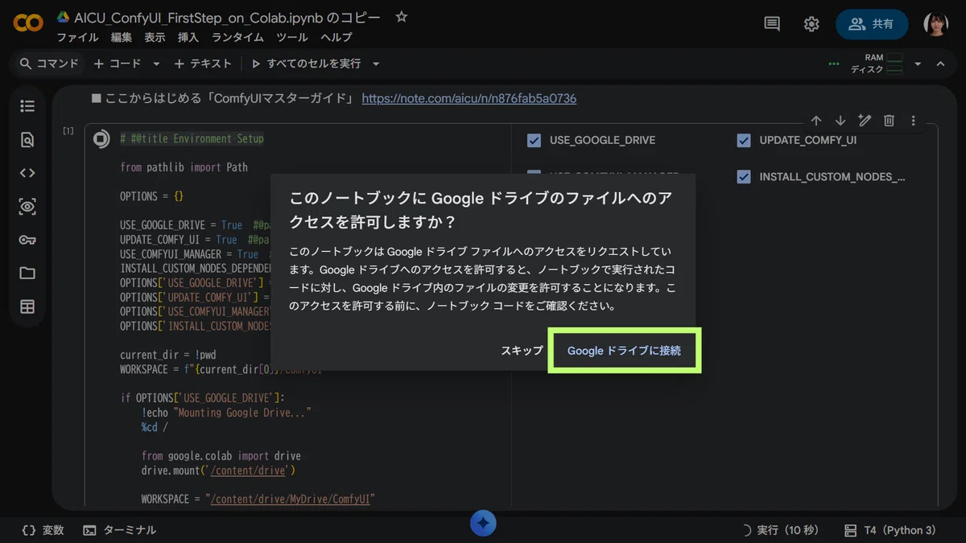Open the data table sidebar icon
Viewport: 966px width, 543px height.
click(x=27, y=307)
